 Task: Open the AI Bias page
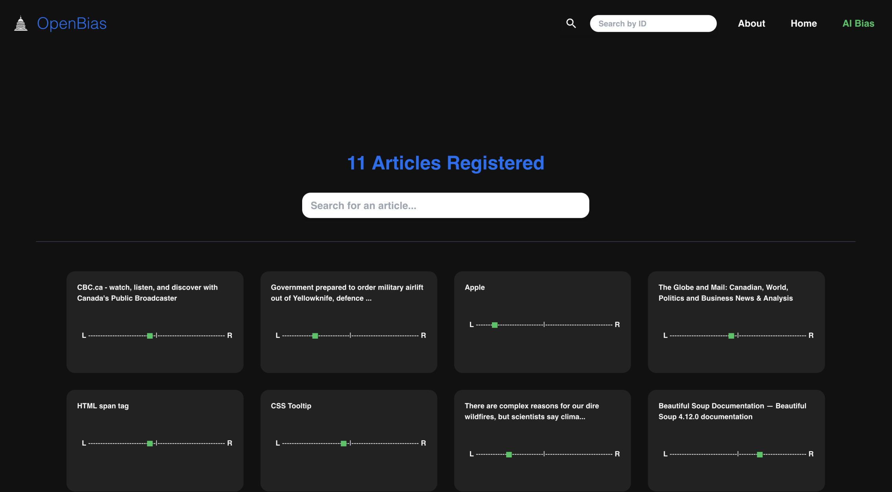click(x=858, y=24)
